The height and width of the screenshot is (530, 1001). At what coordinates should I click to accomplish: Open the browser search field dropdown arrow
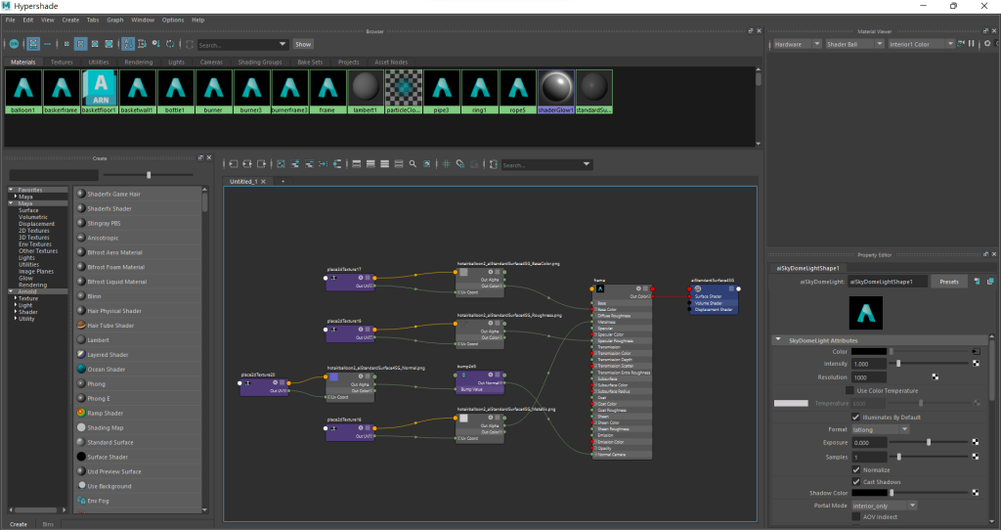coord(283,44)
